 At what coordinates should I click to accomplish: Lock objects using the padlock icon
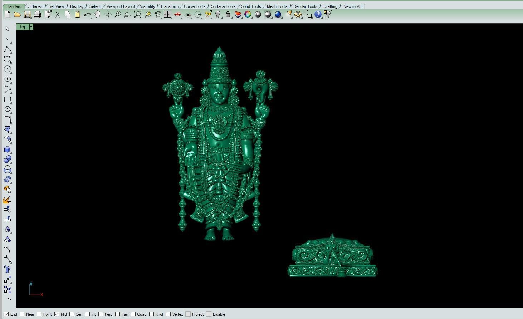[x=228, y=15]
